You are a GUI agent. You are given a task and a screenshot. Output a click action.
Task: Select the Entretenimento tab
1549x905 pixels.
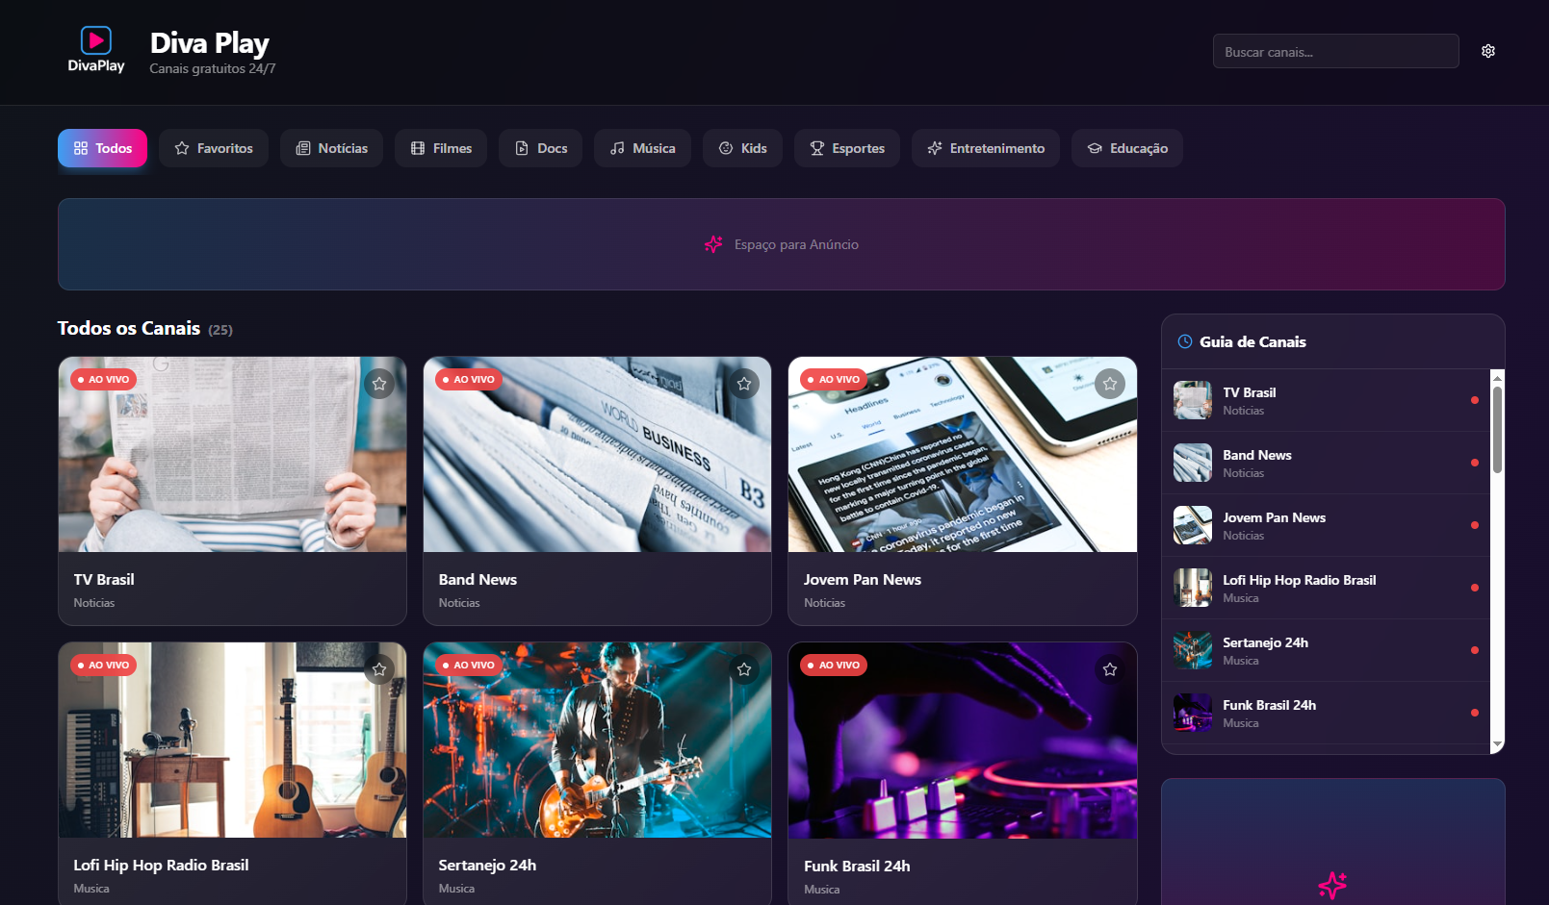986,148
